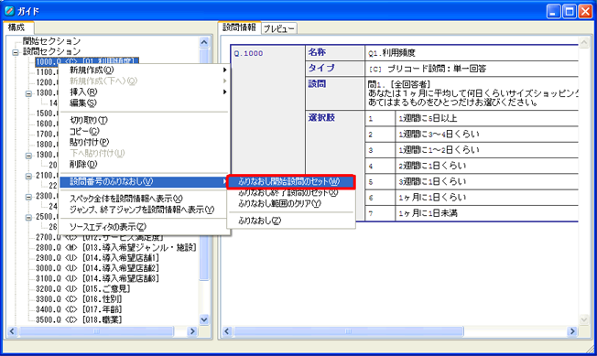The height and width of the screenshot is (356, 597).
Task: Select the 設問セクション tree item
Action: 51,51
